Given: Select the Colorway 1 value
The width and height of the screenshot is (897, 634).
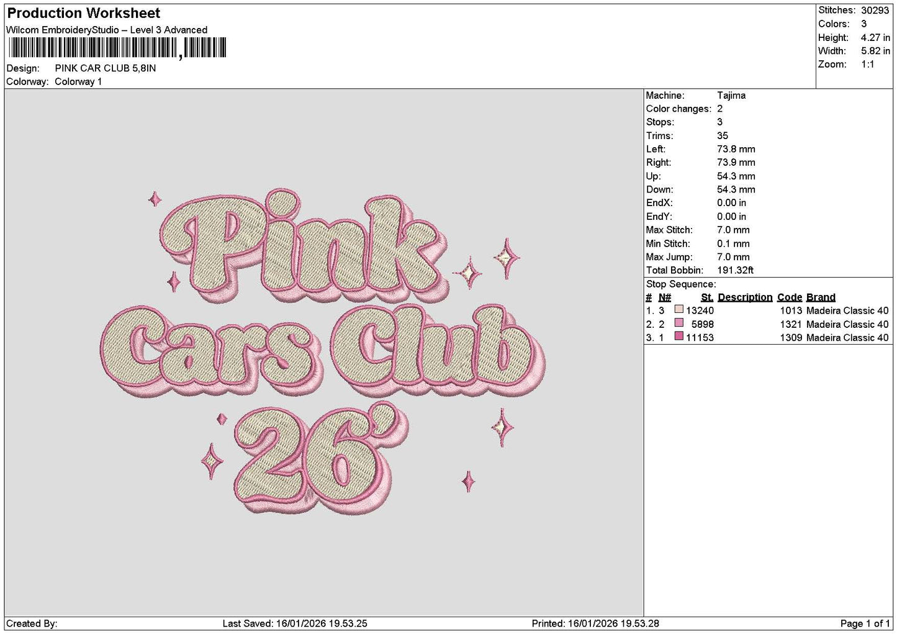Looking at the screenshot, I should 78,82.
